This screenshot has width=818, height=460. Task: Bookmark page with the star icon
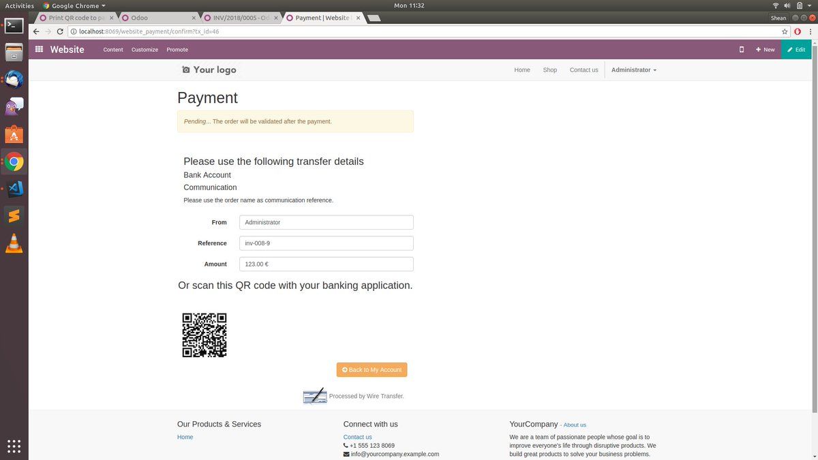point(785,31)
